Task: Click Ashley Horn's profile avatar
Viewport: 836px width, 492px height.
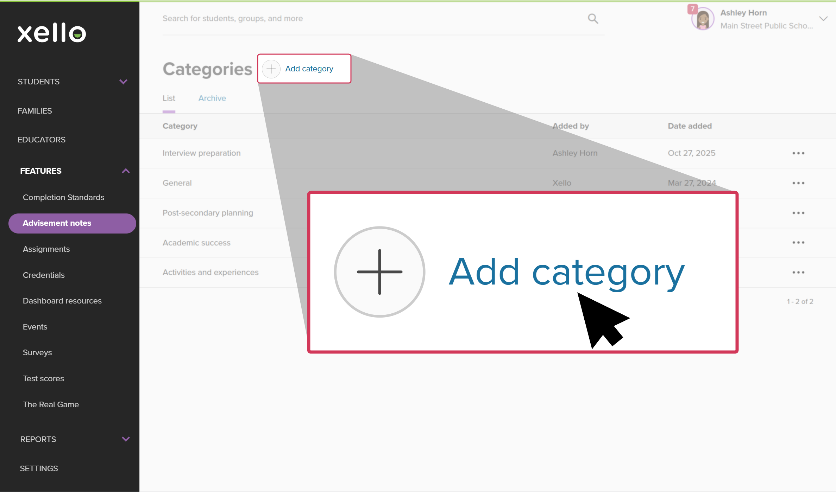Action: coord(702,19)
